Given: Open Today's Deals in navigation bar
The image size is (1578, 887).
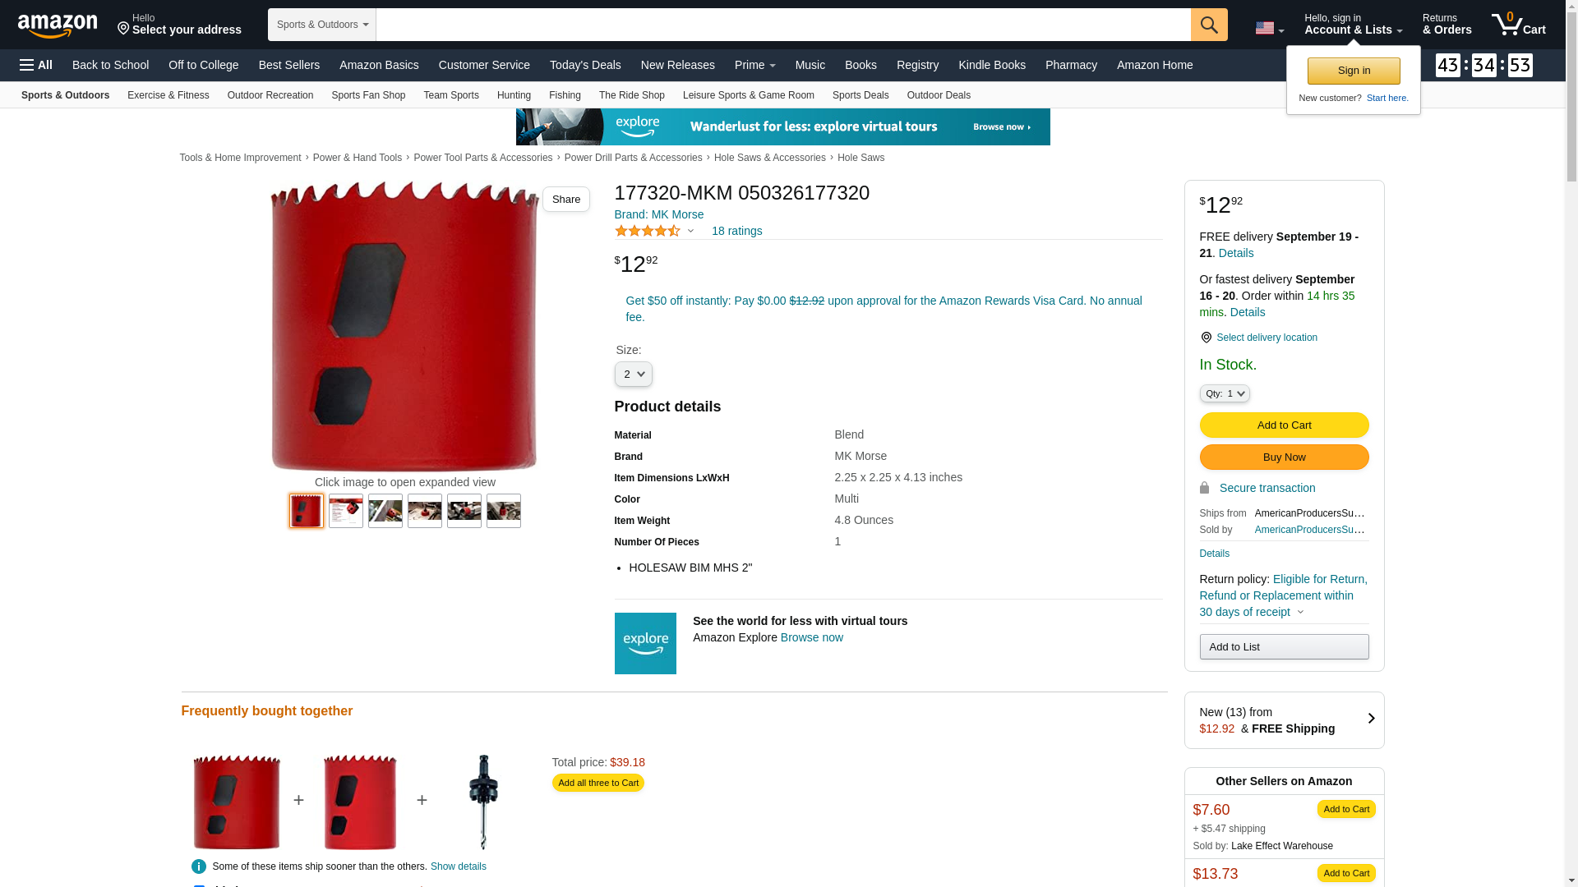Looking at the screenshot, I should [585, 65].
